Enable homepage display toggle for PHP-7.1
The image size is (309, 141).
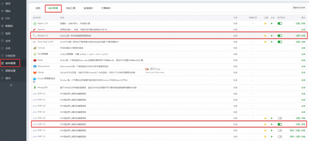point(280,130)
